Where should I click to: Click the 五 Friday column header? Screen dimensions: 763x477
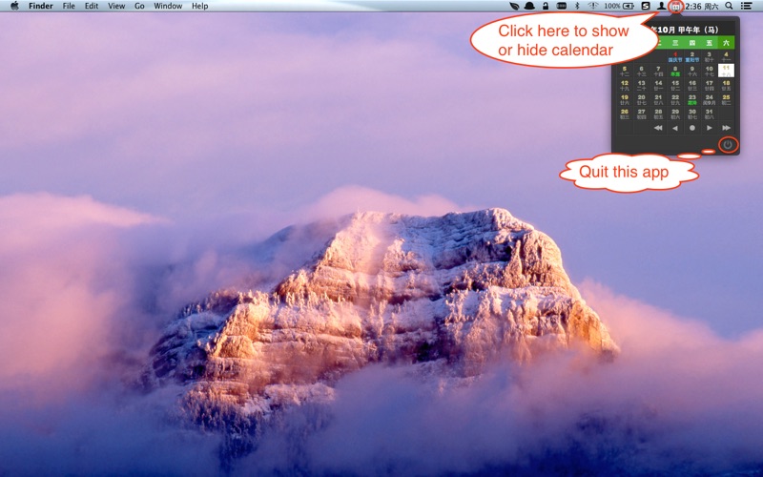709,43
